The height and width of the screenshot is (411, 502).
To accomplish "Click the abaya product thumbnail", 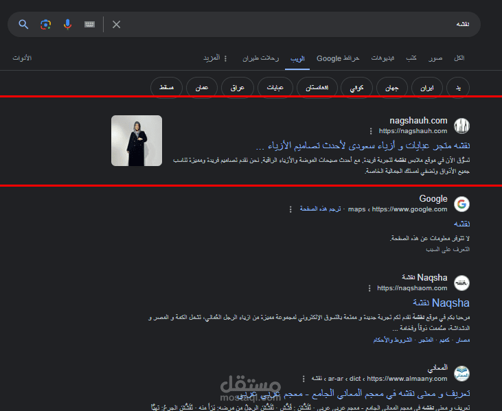I will point(137,141).
